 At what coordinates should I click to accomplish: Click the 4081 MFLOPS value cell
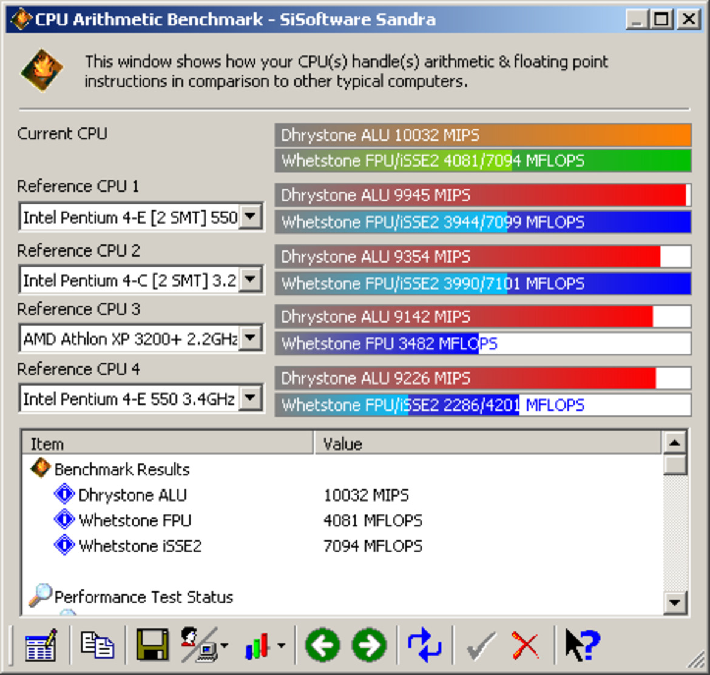(373, 520)
